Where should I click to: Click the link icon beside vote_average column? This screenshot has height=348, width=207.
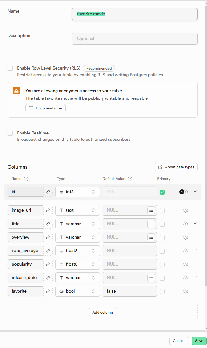tap(48, 251)
